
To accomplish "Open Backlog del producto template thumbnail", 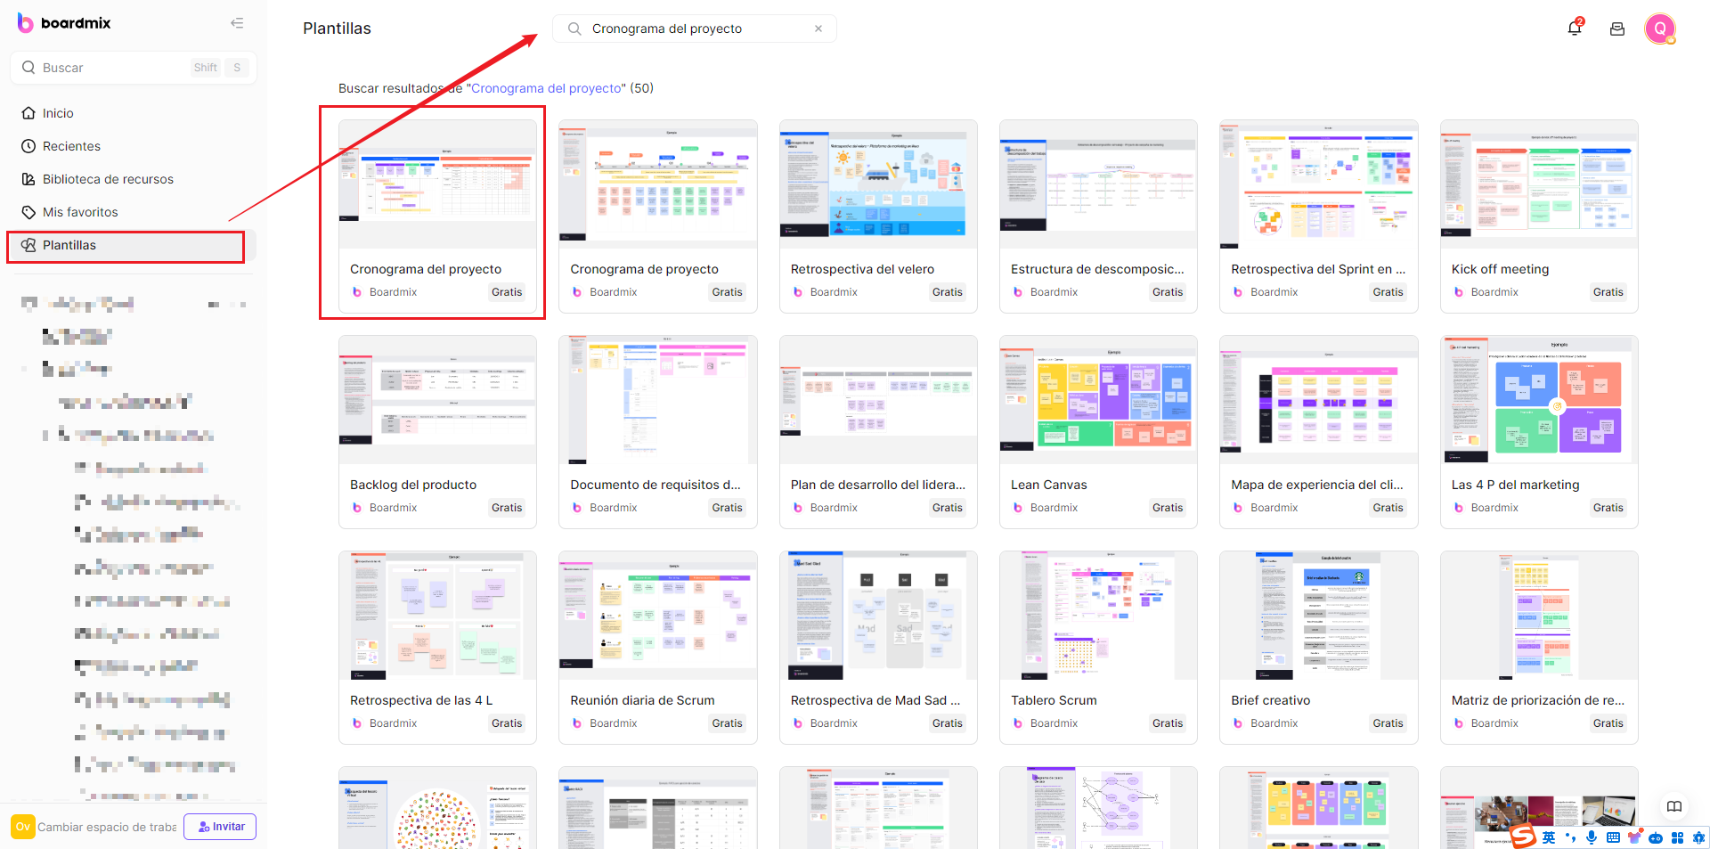I will (x=437, y=400).
